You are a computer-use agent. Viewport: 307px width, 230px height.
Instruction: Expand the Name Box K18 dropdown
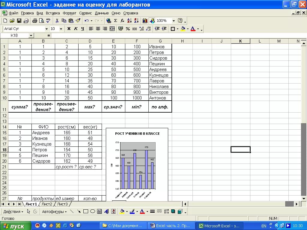[x=31, y=35]
